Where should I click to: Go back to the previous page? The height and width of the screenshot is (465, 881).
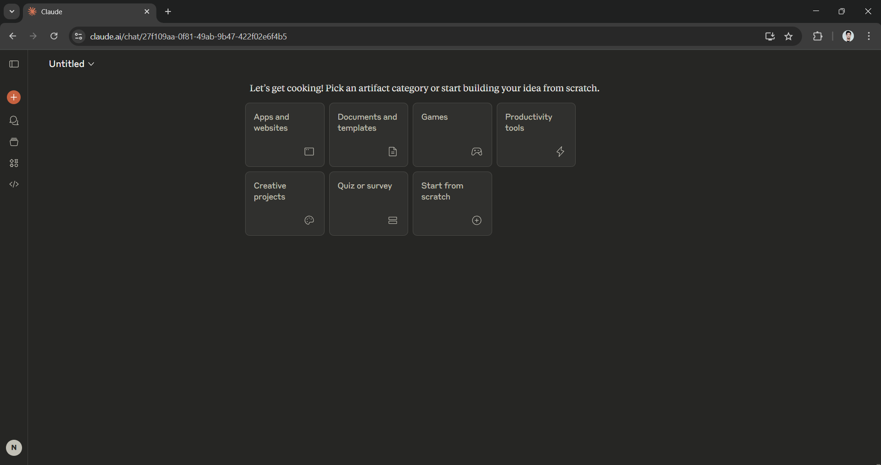[x=13, y=36]
